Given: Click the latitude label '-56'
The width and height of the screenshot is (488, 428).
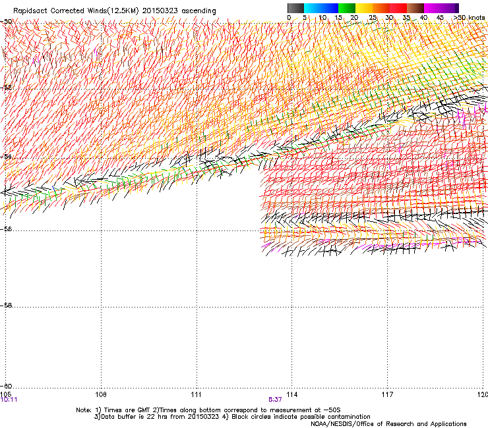Looking at the screenshot, I should 6,229.
